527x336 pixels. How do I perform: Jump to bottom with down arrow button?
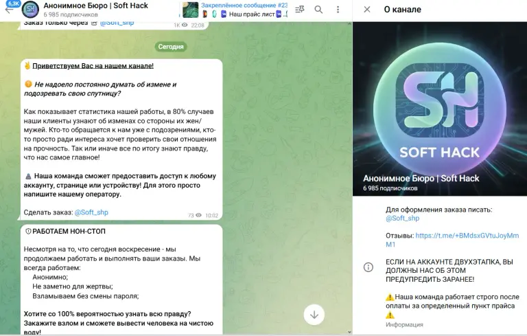point(314,315)
